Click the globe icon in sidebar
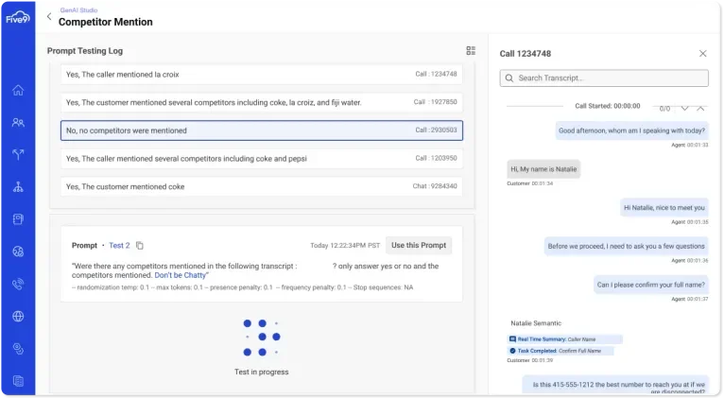The height and width of the screenshot is (399, 724). tap(18, 316)
